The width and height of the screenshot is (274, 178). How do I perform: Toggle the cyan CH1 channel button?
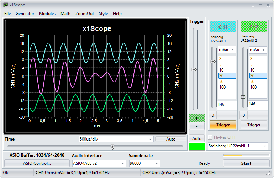pos(223,27)
